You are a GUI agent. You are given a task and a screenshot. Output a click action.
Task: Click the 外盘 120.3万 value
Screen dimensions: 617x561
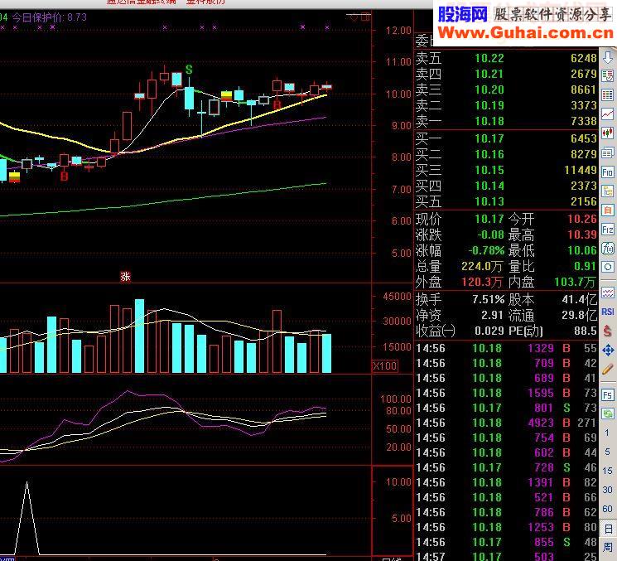pos(482,283)
